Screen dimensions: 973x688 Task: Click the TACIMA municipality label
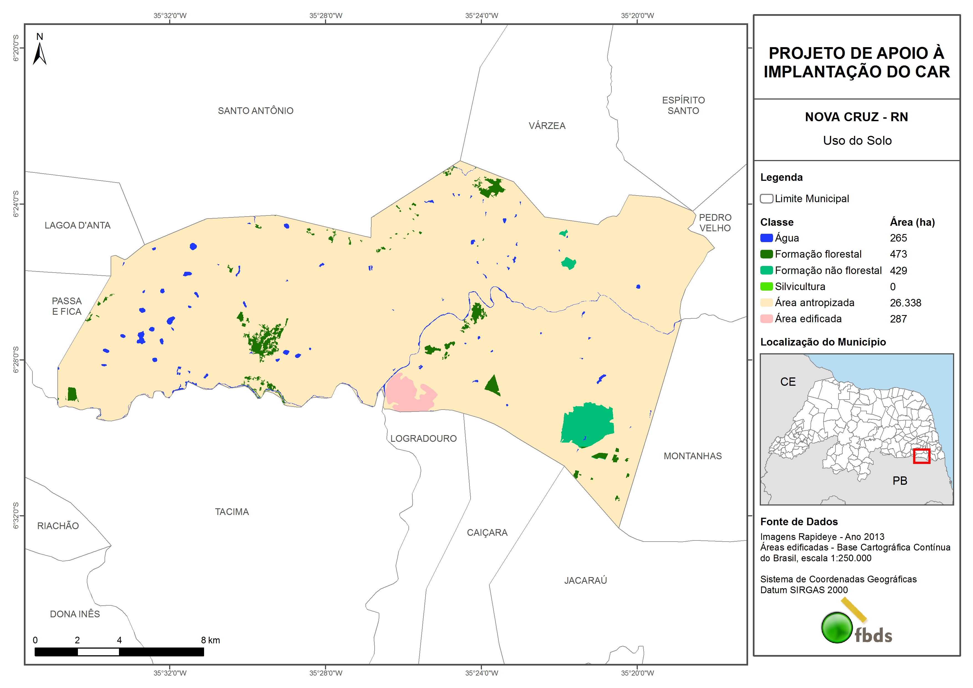click(232, 512)
